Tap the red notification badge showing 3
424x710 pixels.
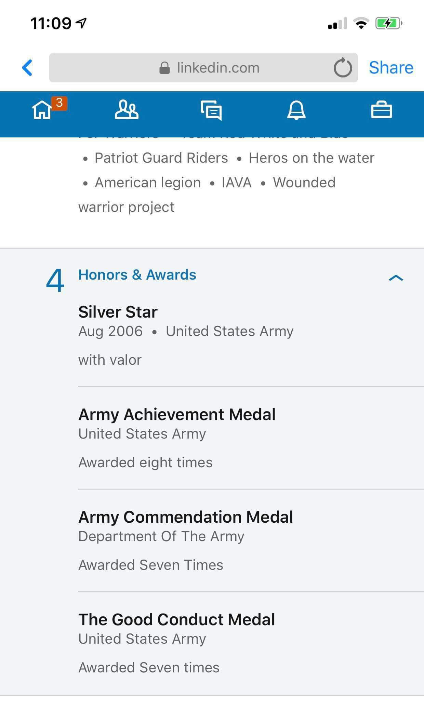(59, 103)
